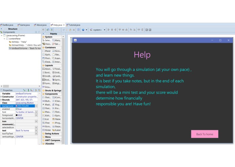
Task: Click collapse all in Components header
Action: 39,32
